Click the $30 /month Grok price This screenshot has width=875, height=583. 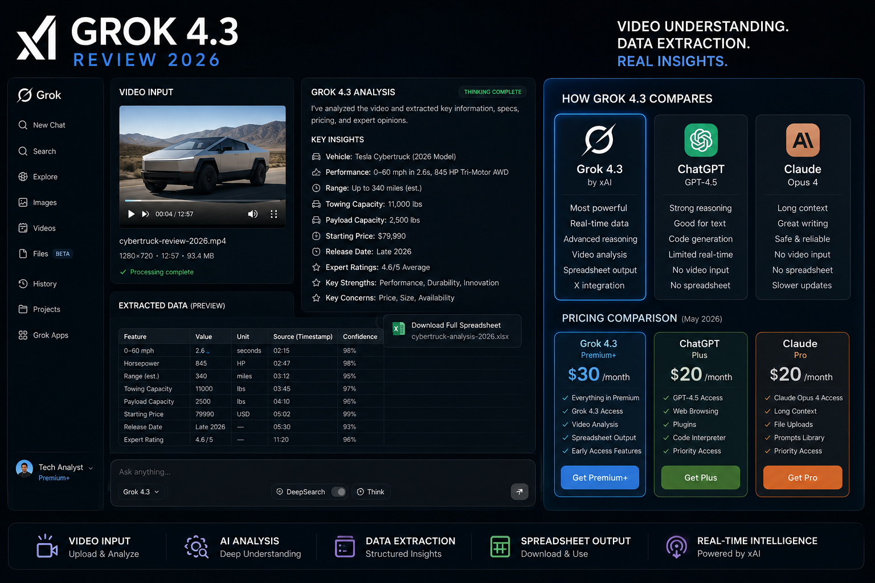click(599, 375)
